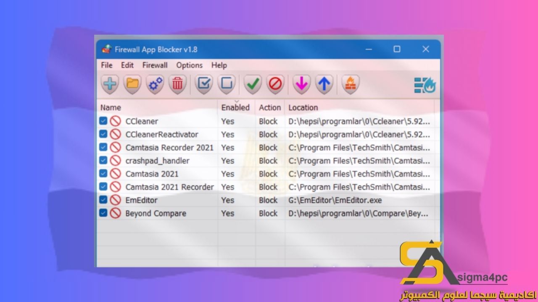Click the Block action in crashpad_handler row

[268, 161]
